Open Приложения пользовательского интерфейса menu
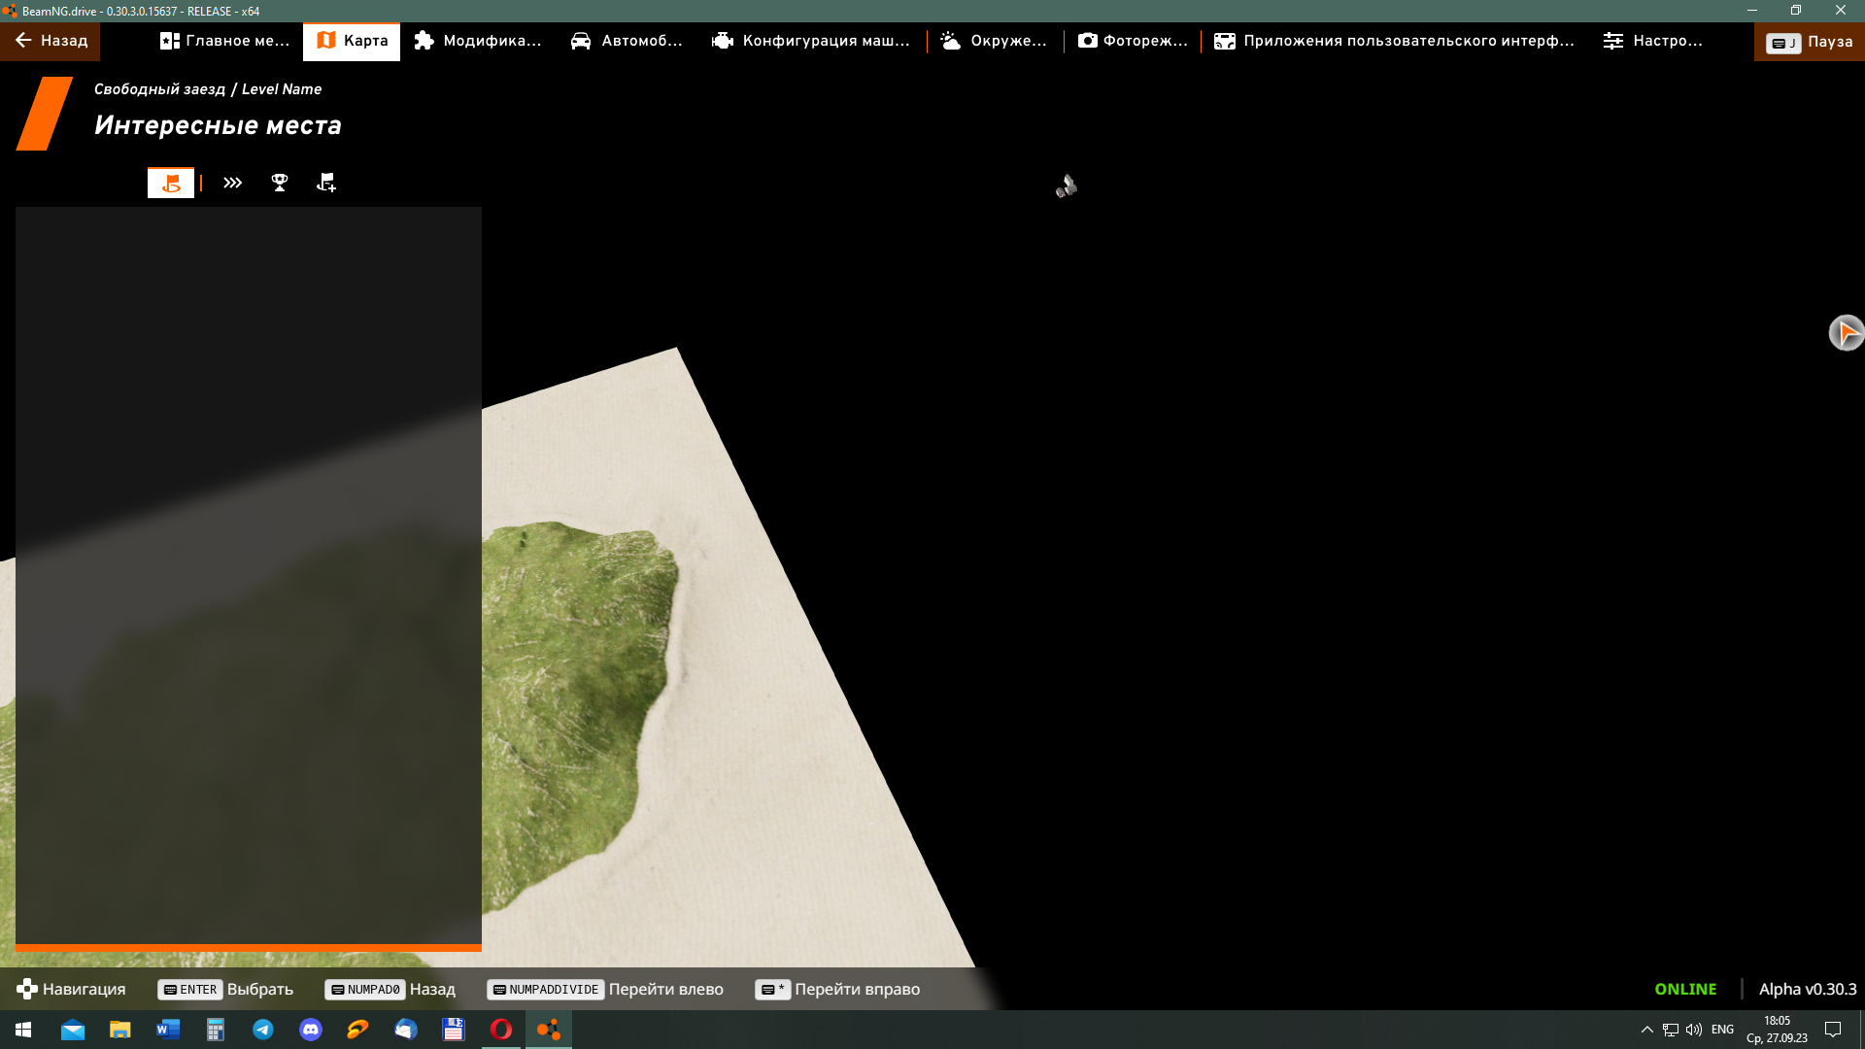The image size is (1865, 1049). 1394,41
